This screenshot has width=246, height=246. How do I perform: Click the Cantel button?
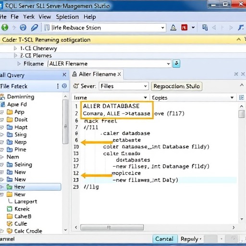point(164,239)
